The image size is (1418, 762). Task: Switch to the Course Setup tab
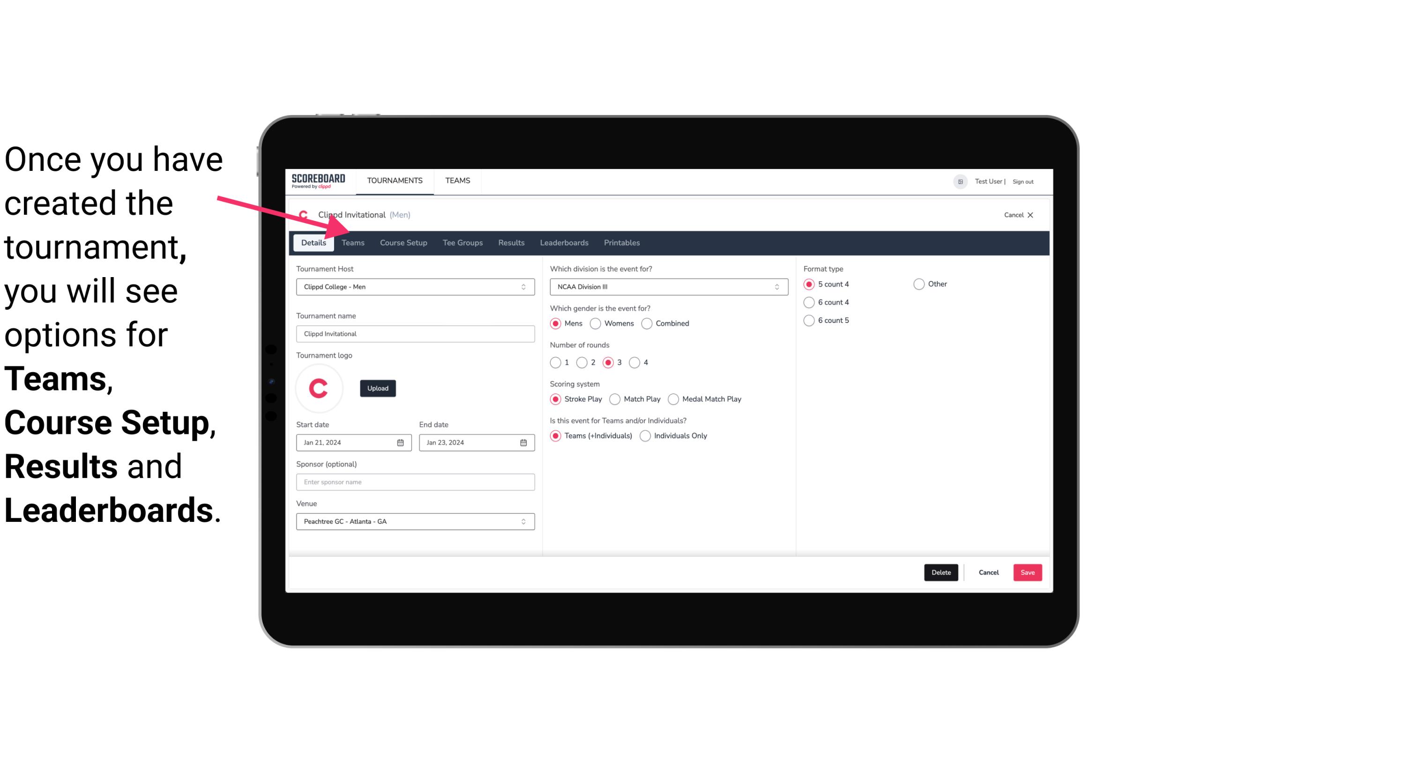pyautogui.click(x=403, y=242)
